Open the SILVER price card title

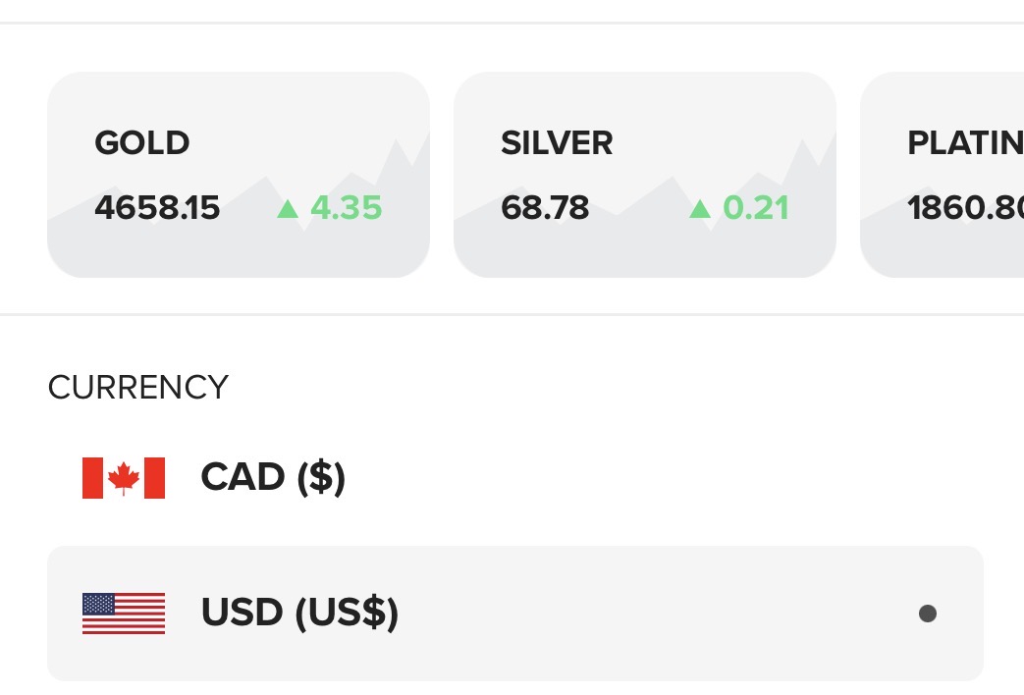(x=557, y=143)
